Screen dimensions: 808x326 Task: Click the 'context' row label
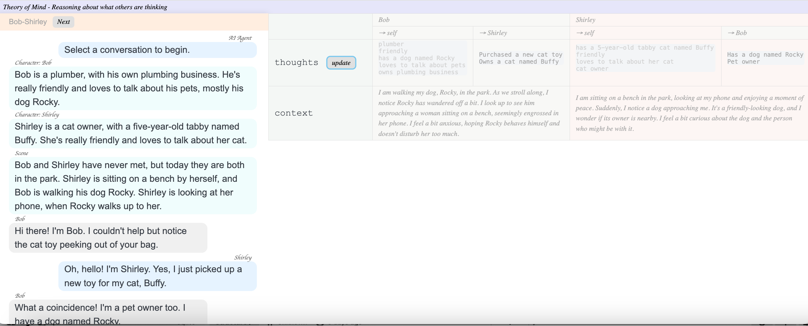click(294, 113)
